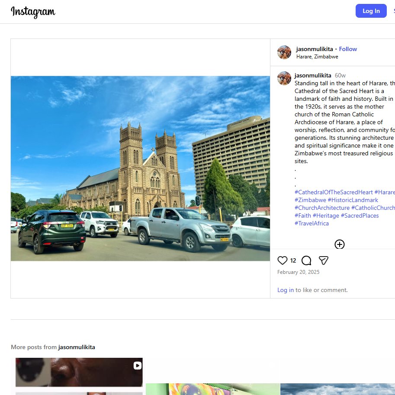Click the February 20, 2025 date
395x395 pixels.
[x=298, y=272]
